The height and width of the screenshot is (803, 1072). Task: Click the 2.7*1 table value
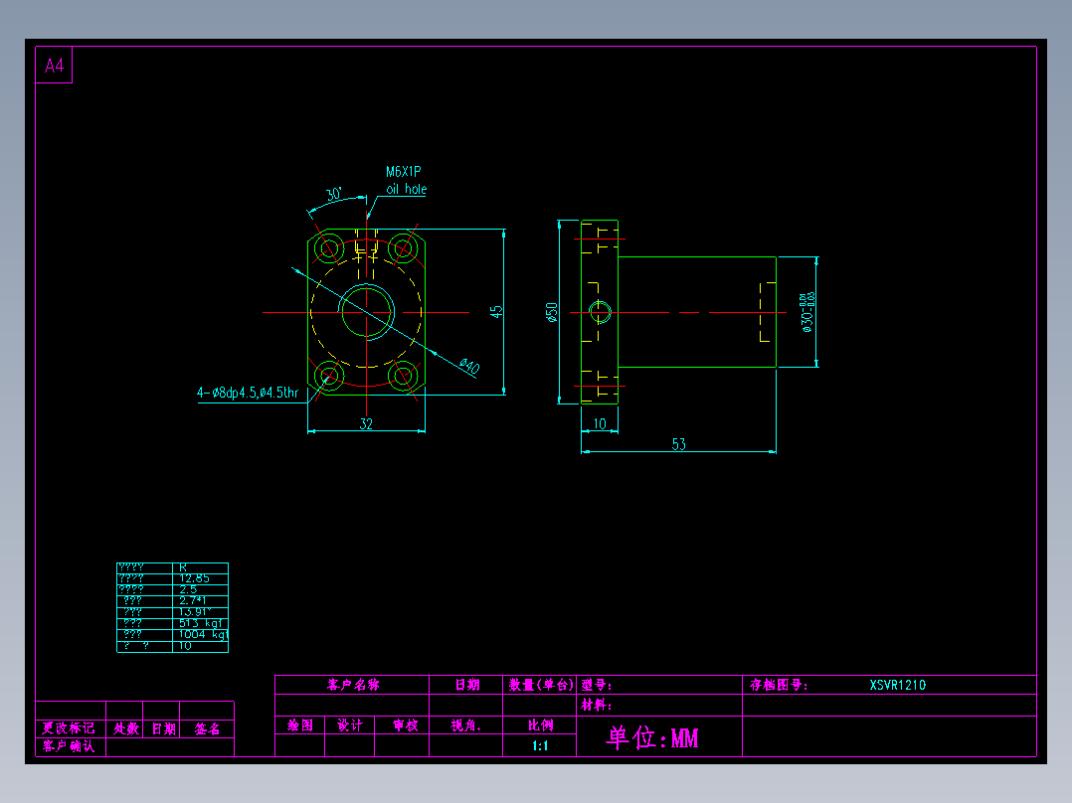coord(192,600)
